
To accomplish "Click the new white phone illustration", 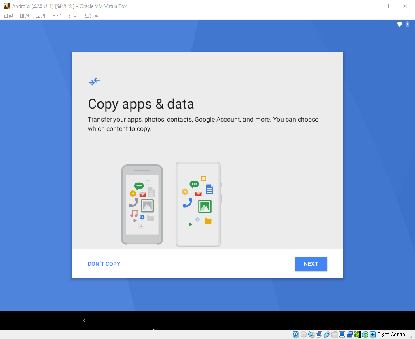I will pyautogui.click(x=199, y=204).
